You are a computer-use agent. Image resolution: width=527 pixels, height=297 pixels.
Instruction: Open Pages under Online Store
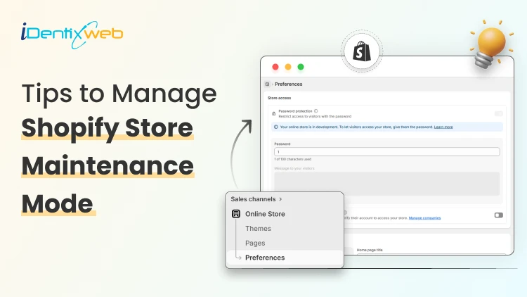coord(255,243)
